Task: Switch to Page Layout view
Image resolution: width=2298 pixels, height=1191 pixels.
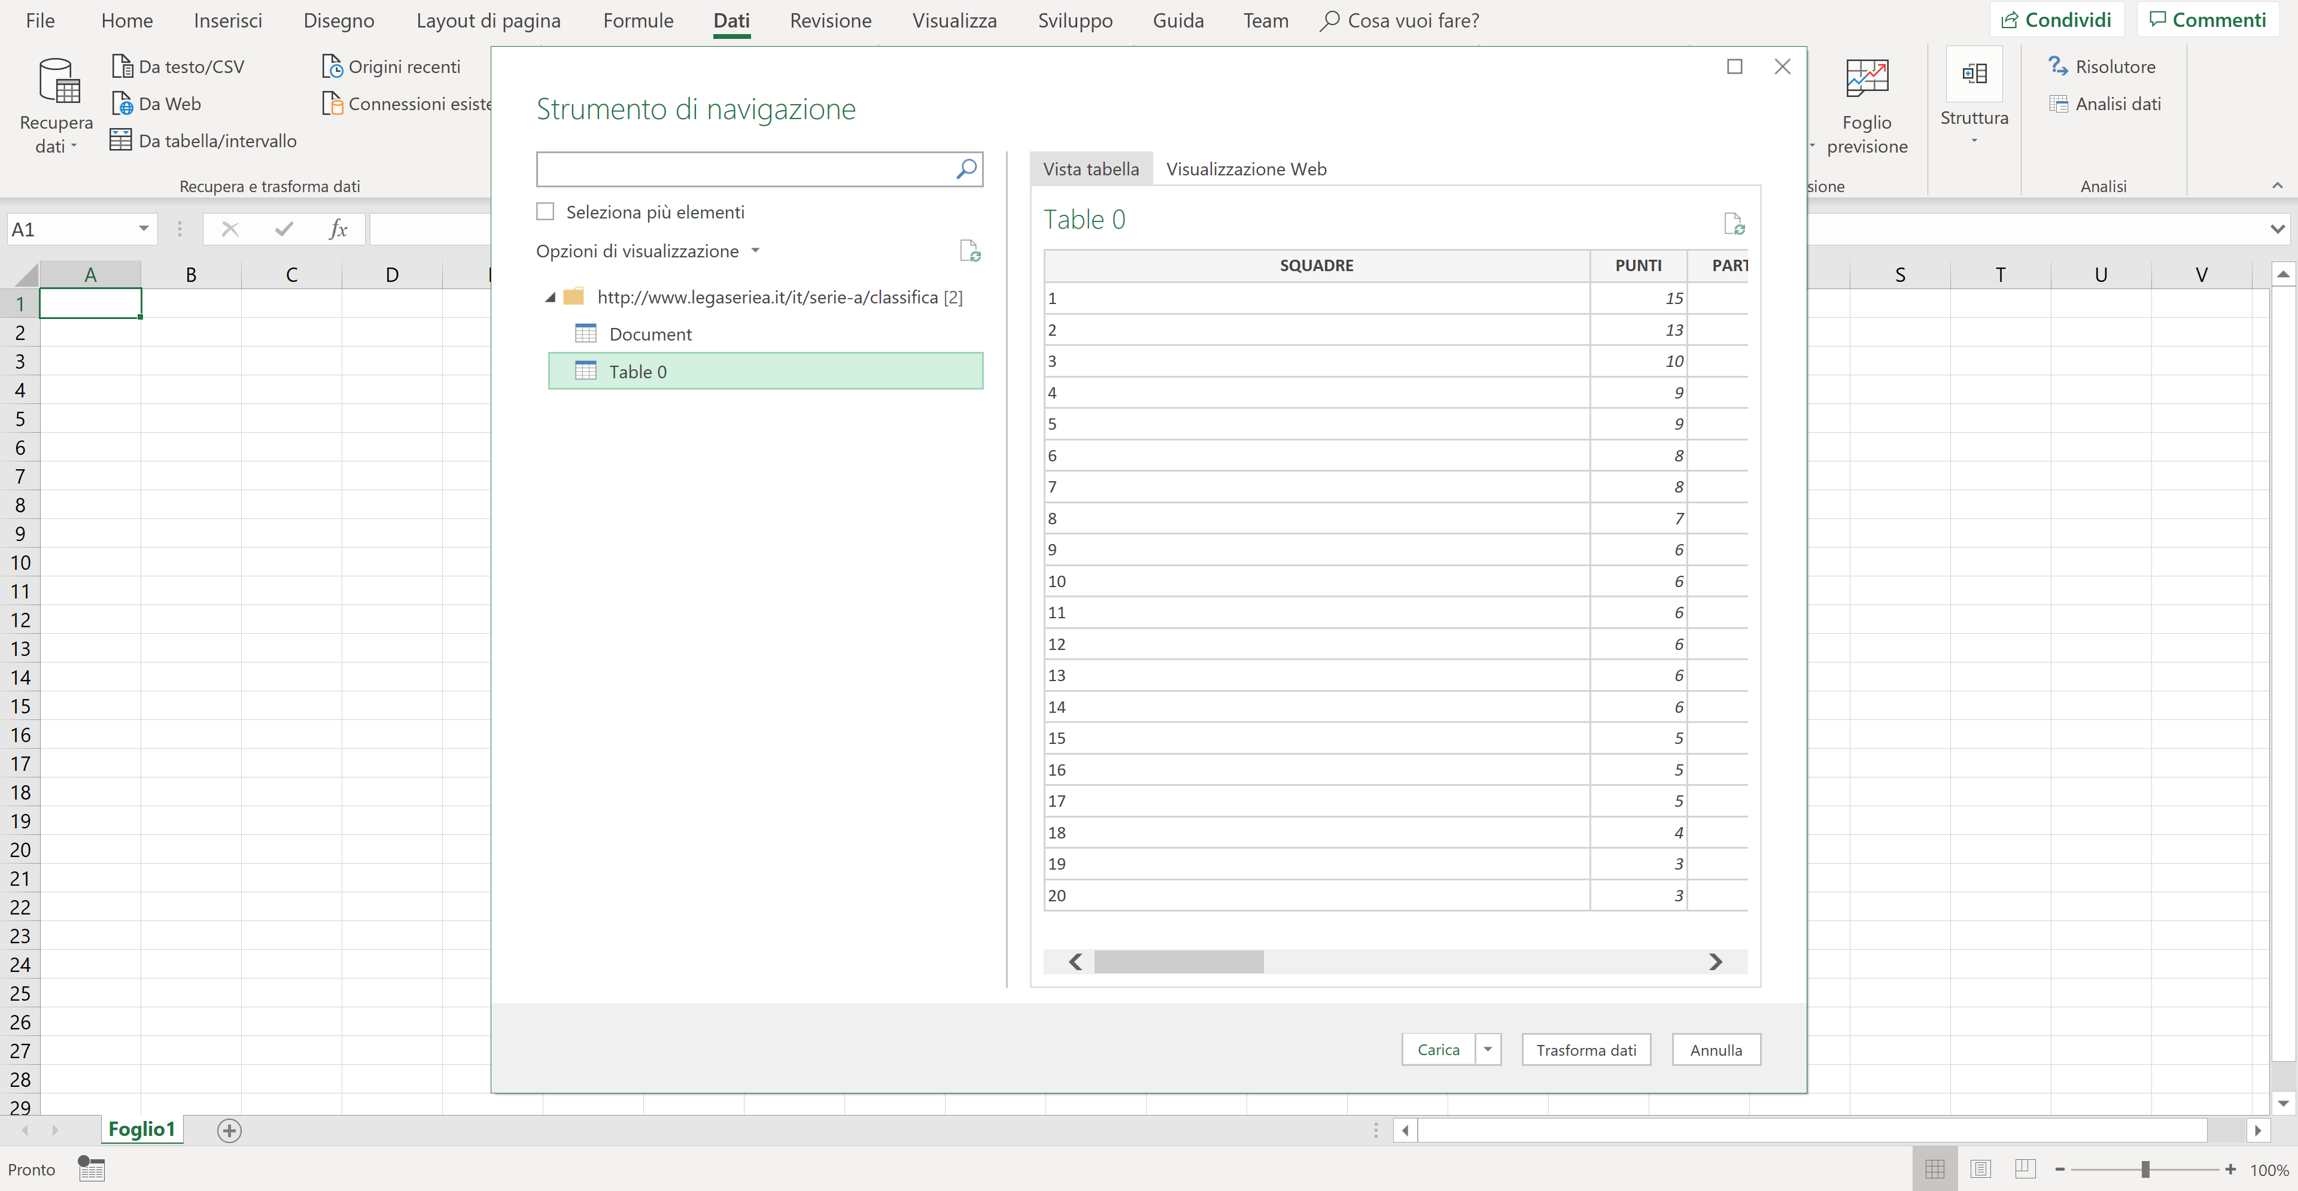Action: coord(1980,1169)
